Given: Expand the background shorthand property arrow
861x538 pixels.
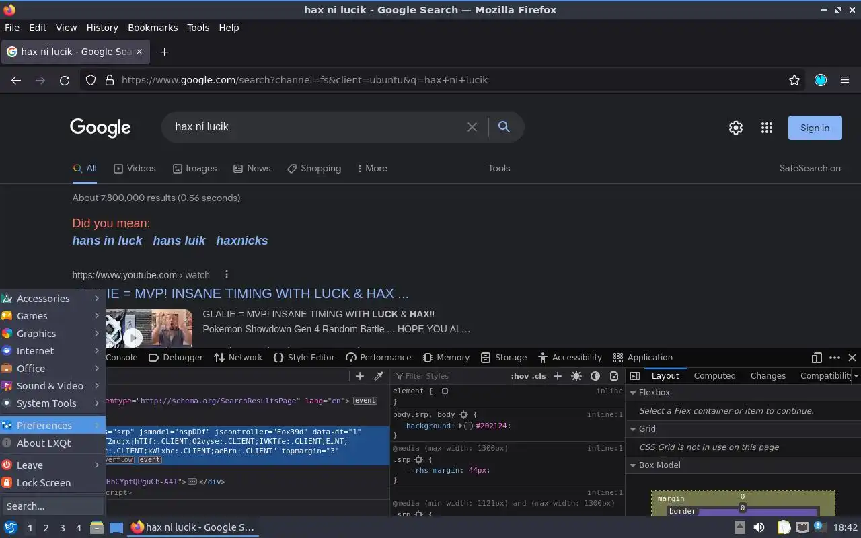Looking at the screenshot, I should [x=461, y=426].
